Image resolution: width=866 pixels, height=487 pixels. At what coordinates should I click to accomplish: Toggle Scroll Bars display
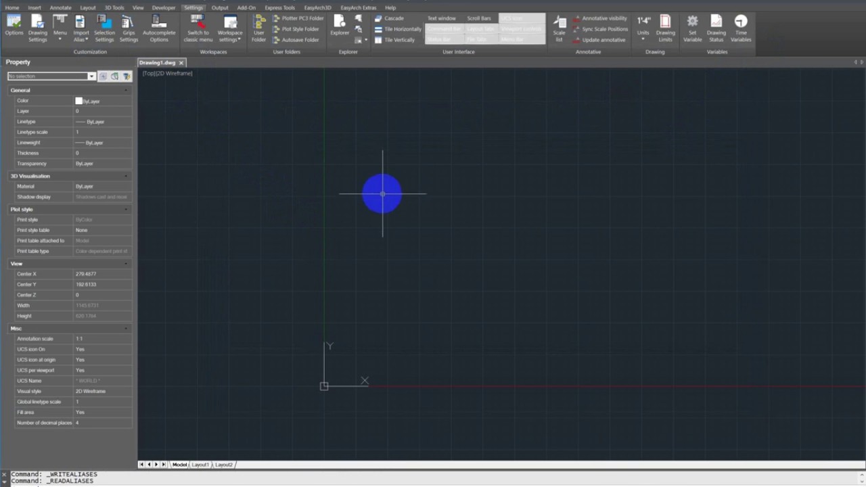tap(479, 18)
